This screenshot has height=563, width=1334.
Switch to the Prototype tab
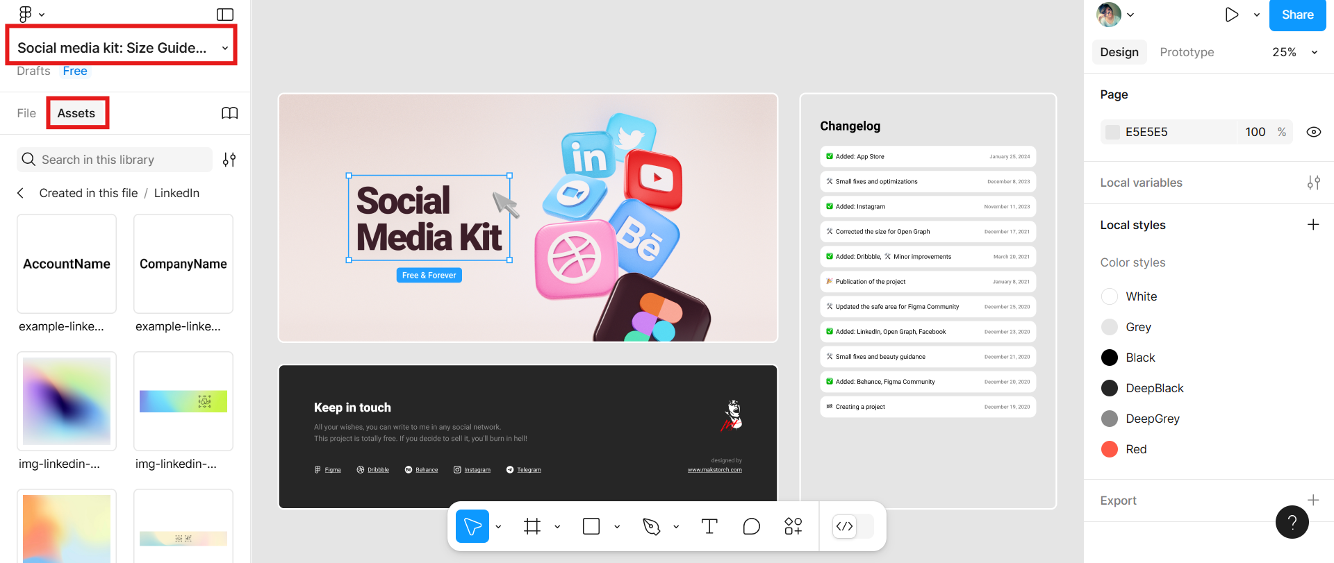1187,52
